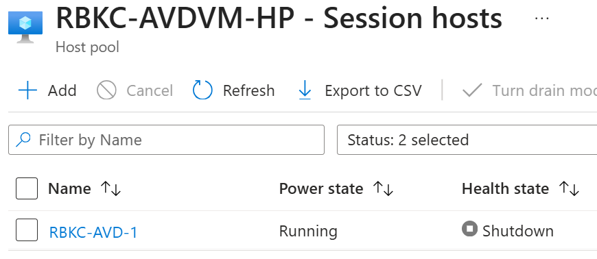Check the RBKC-AVD-1 row checkbox

pos(27,230)
